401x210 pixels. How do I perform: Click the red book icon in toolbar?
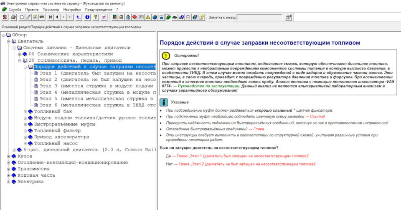(x=134, y=17)
